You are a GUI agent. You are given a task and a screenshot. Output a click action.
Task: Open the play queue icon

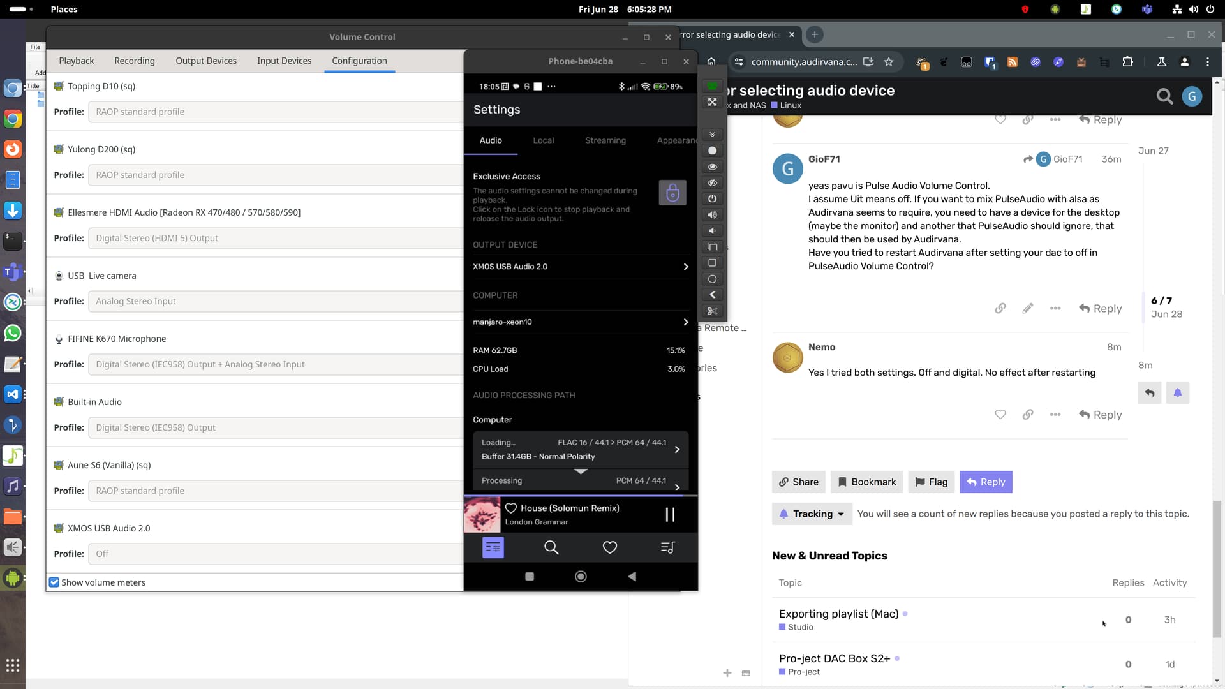667,547
